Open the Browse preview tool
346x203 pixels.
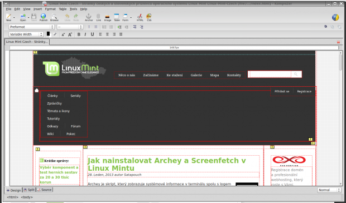tap(54, 17)
